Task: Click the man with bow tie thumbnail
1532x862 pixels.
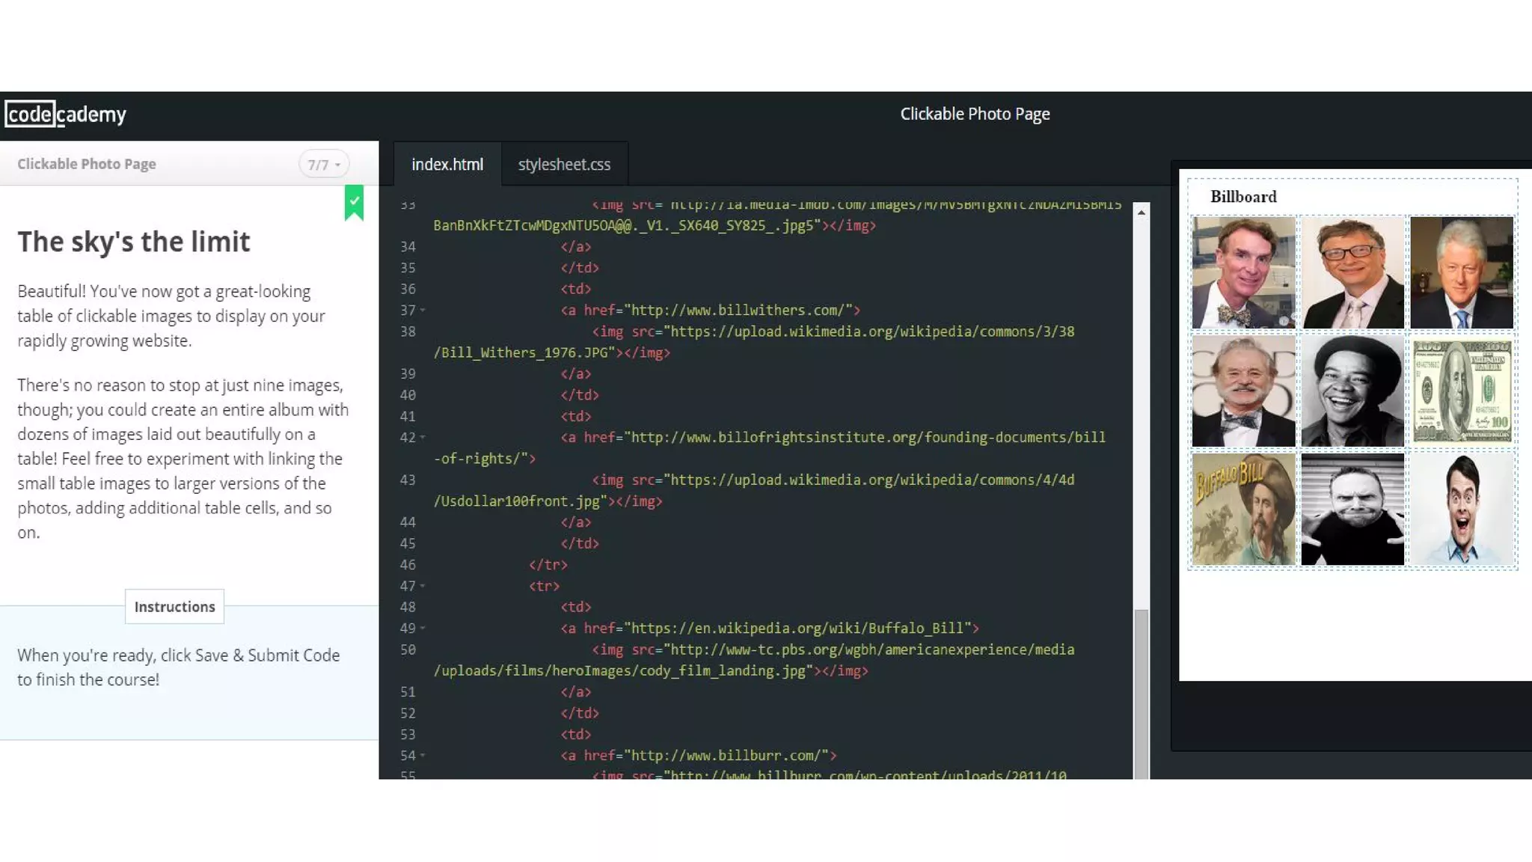Action: pyautogui.click(x=1243, y=273)
